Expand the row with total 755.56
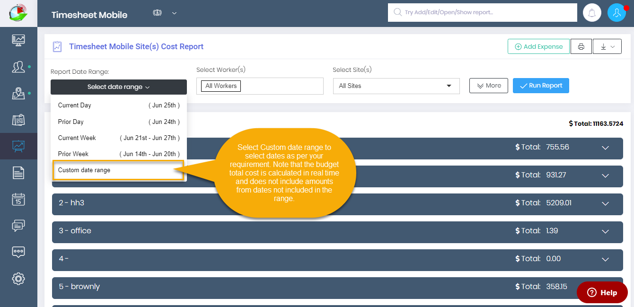Image resolution: width=634 pixels, height=307 pixels. click(605, 148)
